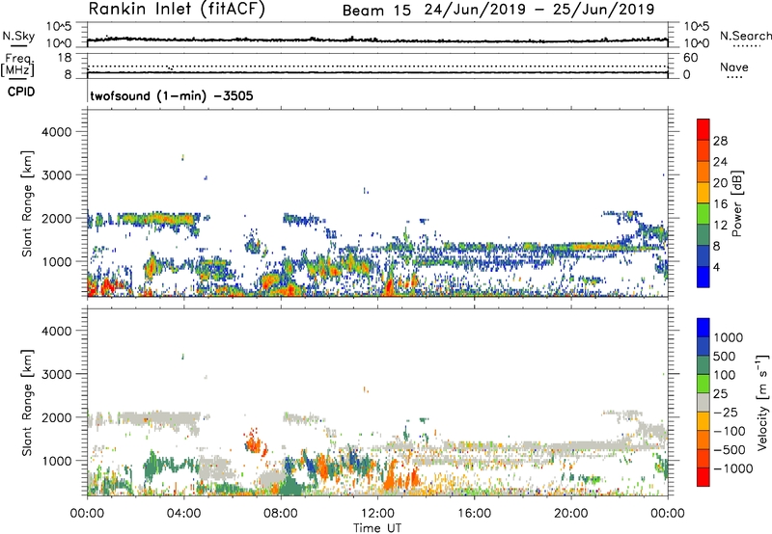Click the 'Freq. [MHz]' label

coord(17,65)
